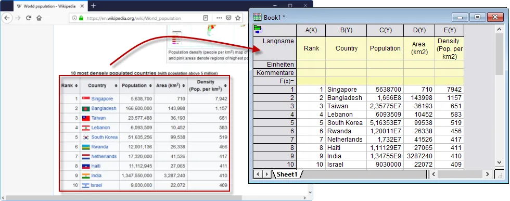The width and height of the screenshot is (510, 201).
Task: Open the Lebanon link in Wikipedia table
Action: [100, 128]
